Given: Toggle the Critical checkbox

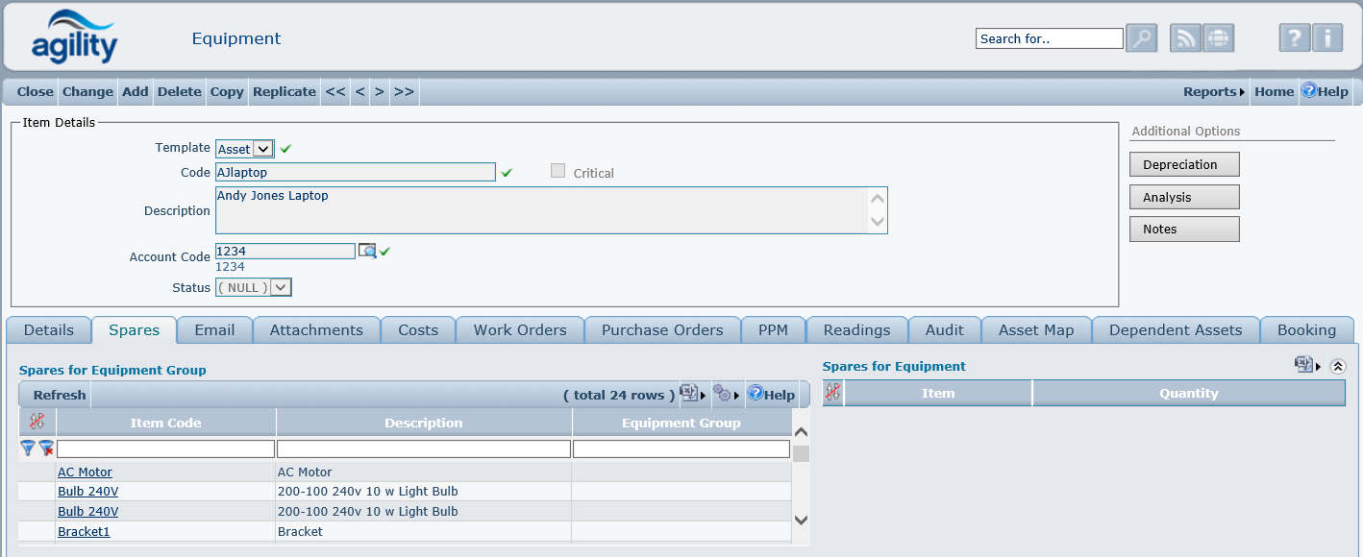Looking at the screenshot, I should coord(558,172).
